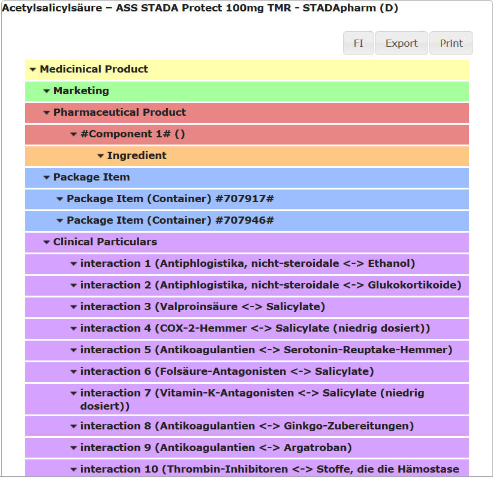Toggle arrow beside interaction 8

(x=74, y=426)
